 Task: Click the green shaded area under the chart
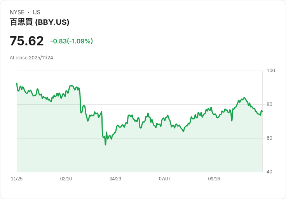click(x=155, y=155)
